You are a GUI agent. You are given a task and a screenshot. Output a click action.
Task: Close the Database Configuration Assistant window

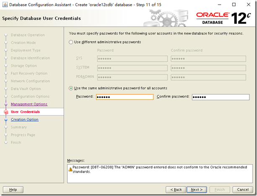249,5
